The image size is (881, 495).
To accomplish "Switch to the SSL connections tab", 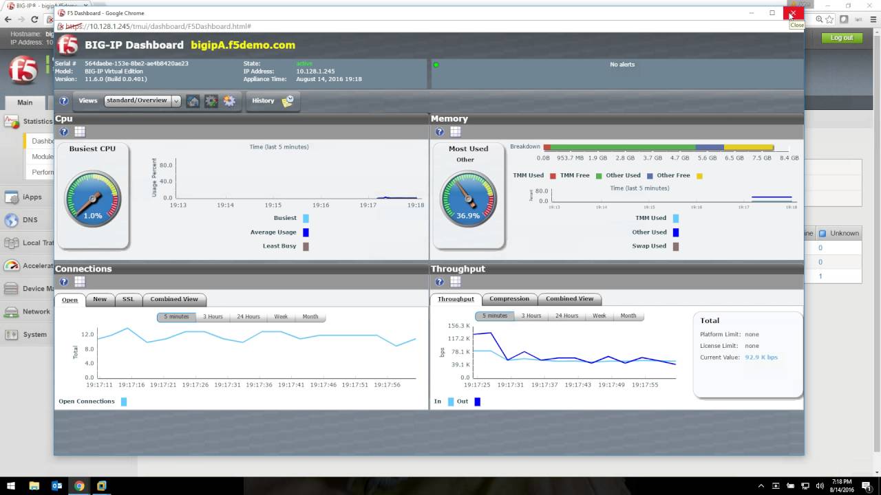I will [129, 299].
